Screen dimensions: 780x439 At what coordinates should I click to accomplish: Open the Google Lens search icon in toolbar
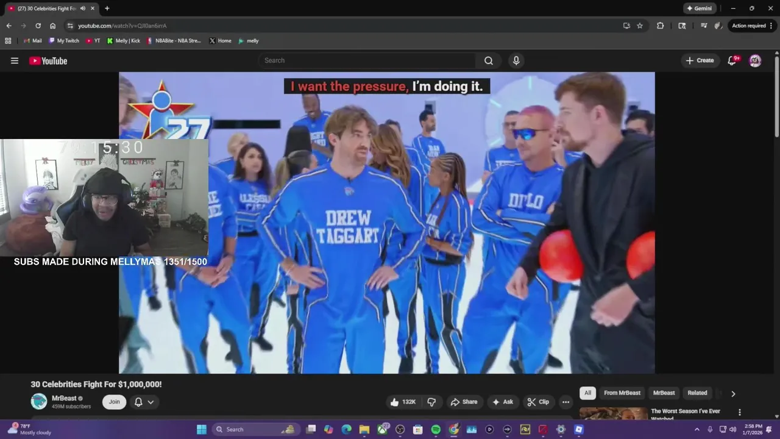coord(682,26)
